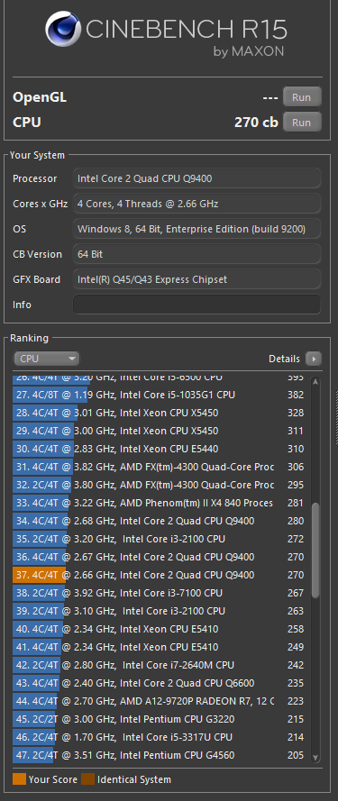This screenshot has width=338, height=801.
Task: Click the orange Your Score legend swatch
Action: coord(19,779)
